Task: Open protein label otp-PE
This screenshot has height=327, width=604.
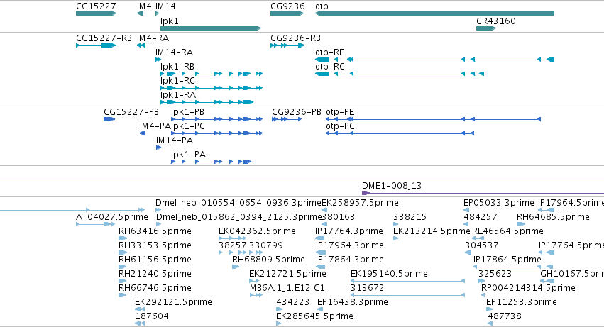Action: (340, 113)
